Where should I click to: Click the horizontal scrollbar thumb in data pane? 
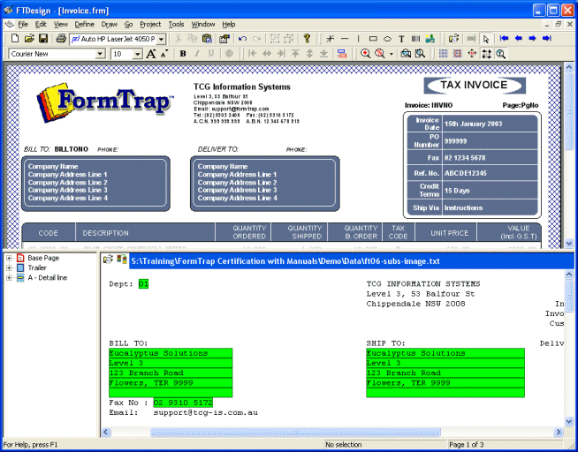point(295,432)
